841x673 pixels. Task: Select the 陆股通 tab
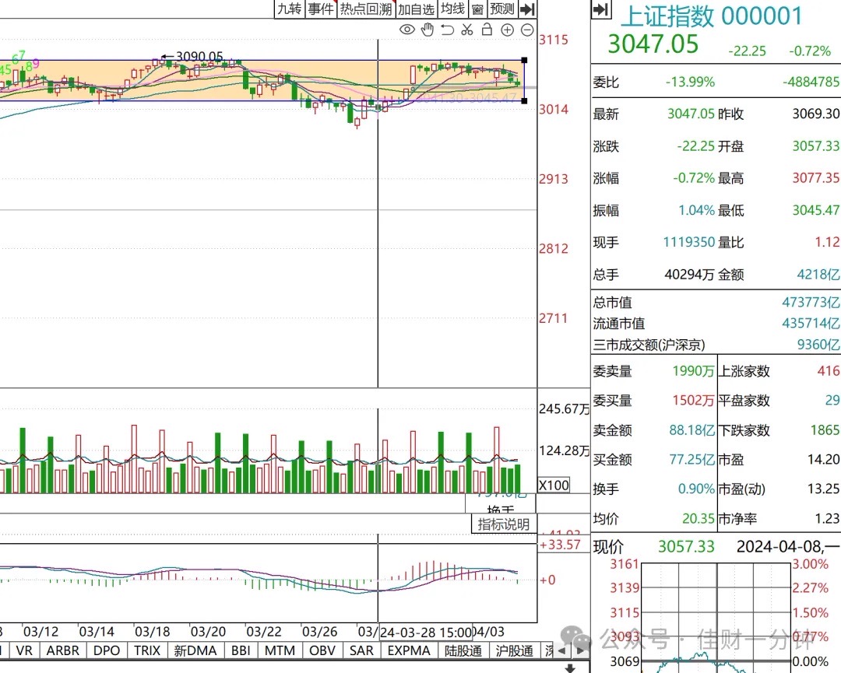coord(463,650)
